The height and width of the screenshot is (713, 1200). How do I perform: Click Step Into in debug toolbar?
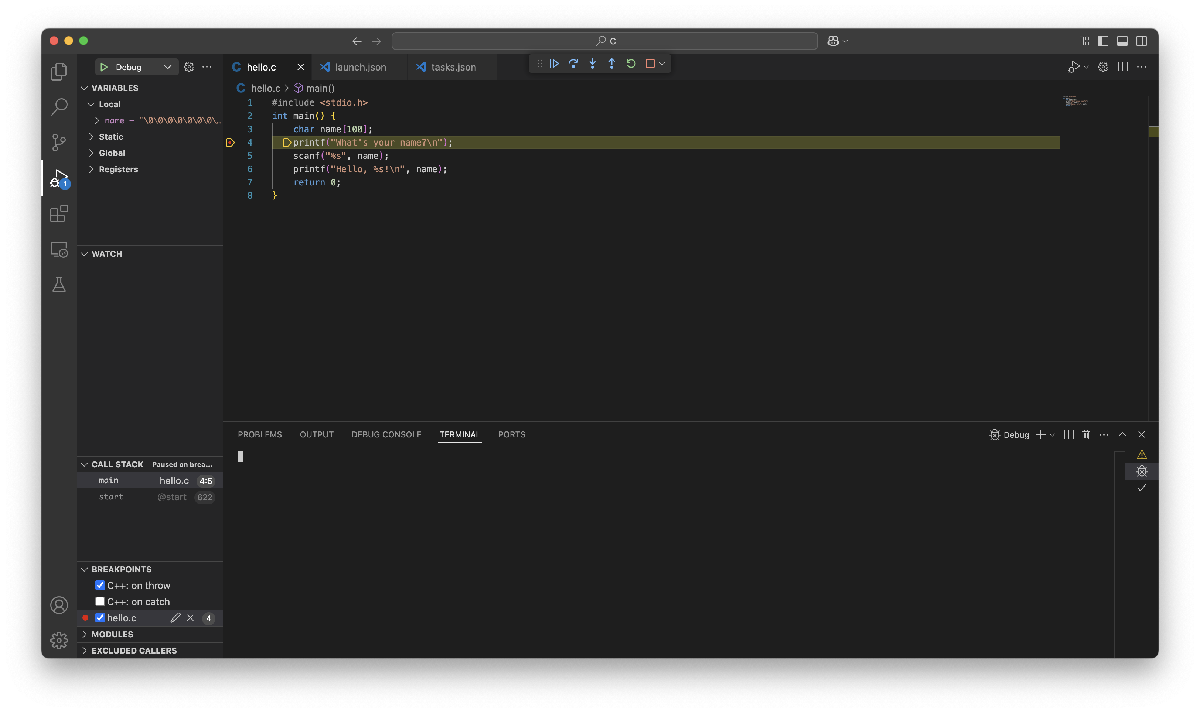click(x=592, y=64)
